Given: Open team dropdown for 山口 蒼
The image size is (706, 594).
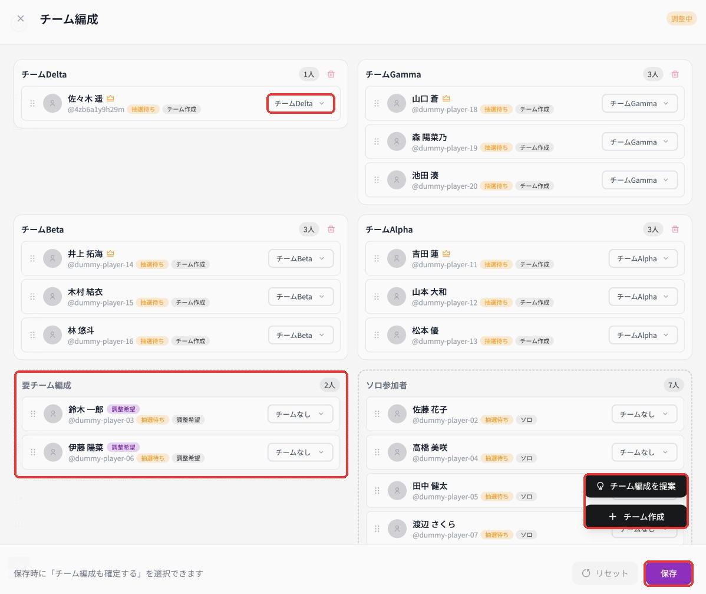Looking at the screenshot, I should 639,104.
